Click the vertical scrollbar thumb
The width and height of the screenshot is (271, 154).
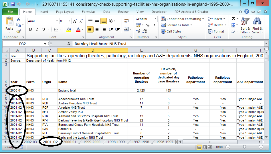pyautogui.click(x=266, y=58)
